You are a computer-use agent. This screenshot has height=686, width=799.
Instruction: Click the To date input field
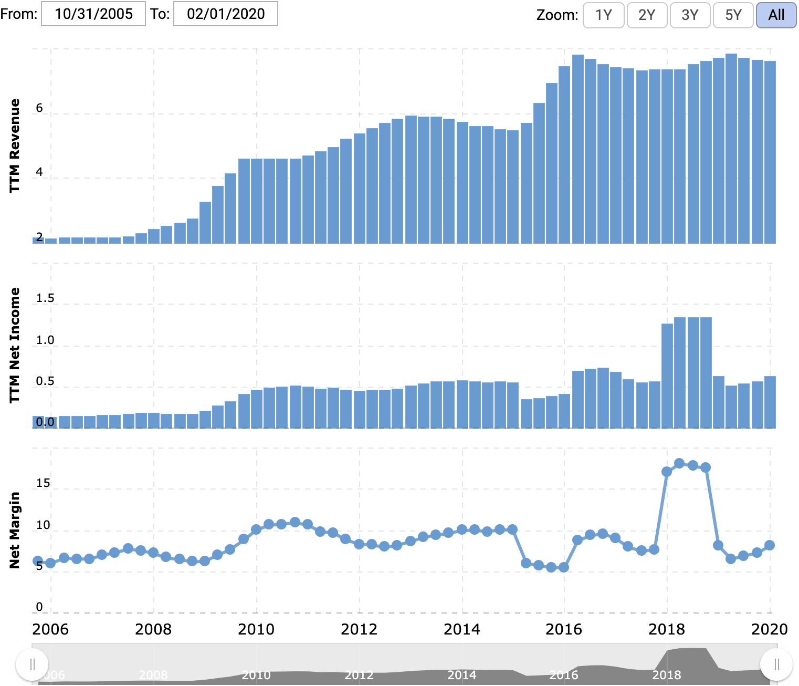click(x=226, y=14)
